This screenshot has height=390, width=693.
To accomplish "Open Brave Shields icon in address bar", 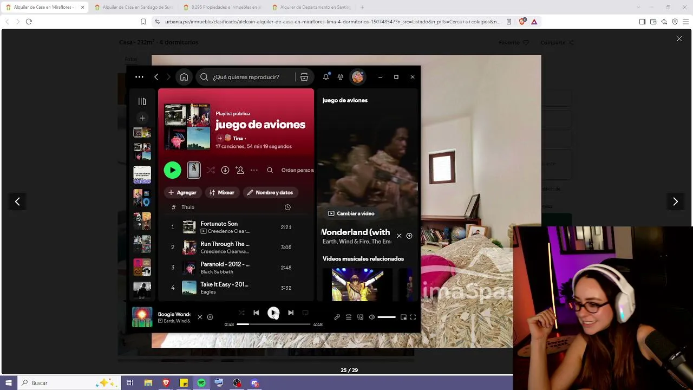I will [x=522, y=22].
